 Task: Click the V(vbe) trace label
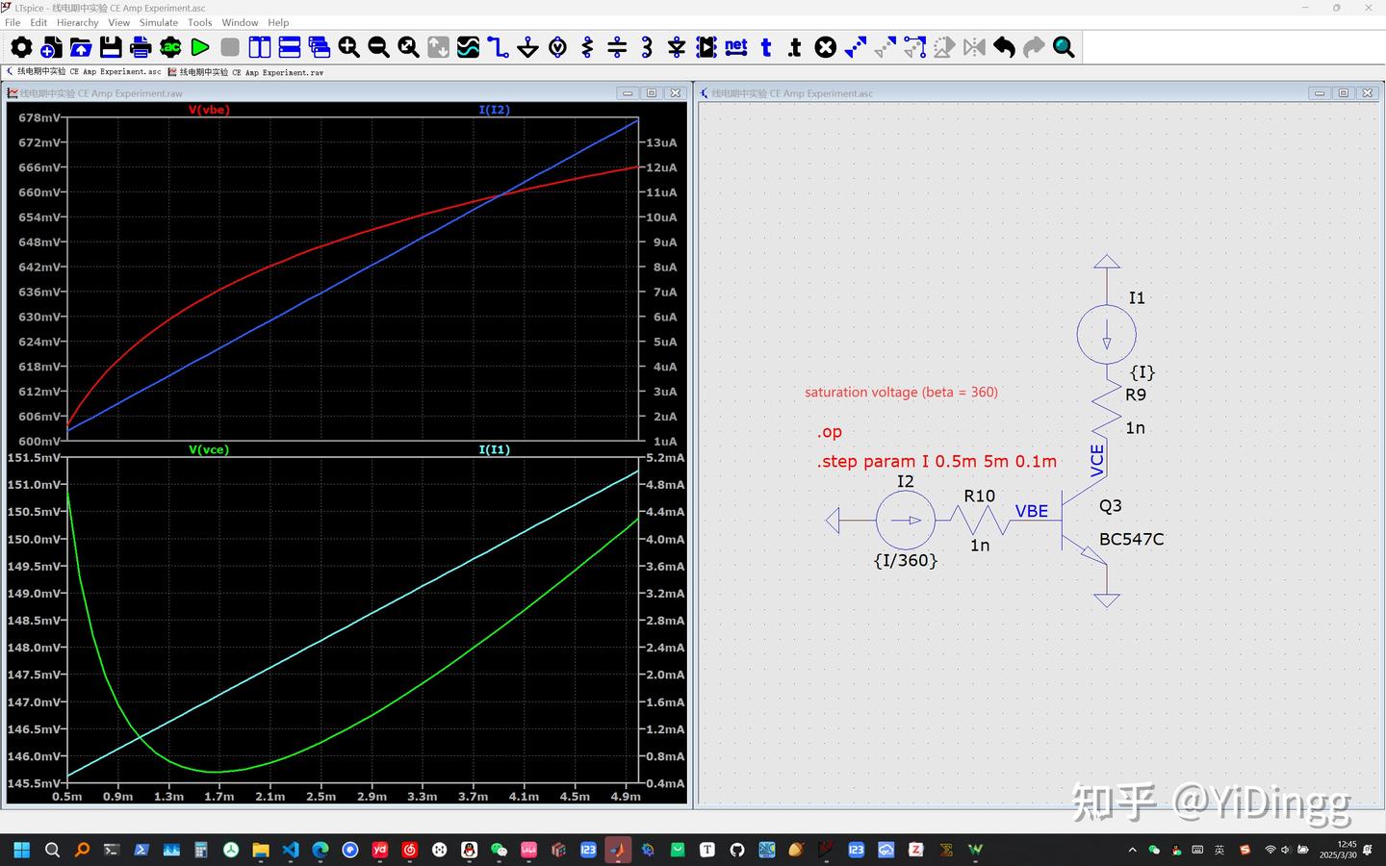[209, 110]
